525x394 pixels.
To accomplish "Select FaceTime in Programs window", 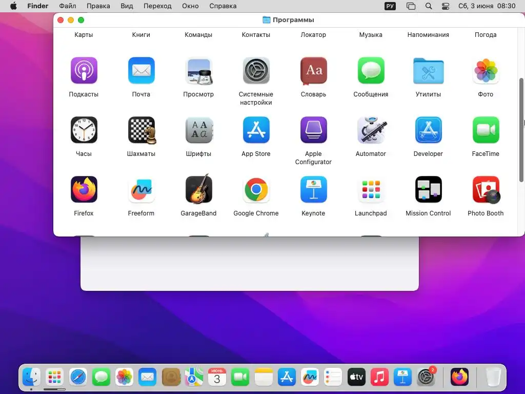I will tap(486, 130).
